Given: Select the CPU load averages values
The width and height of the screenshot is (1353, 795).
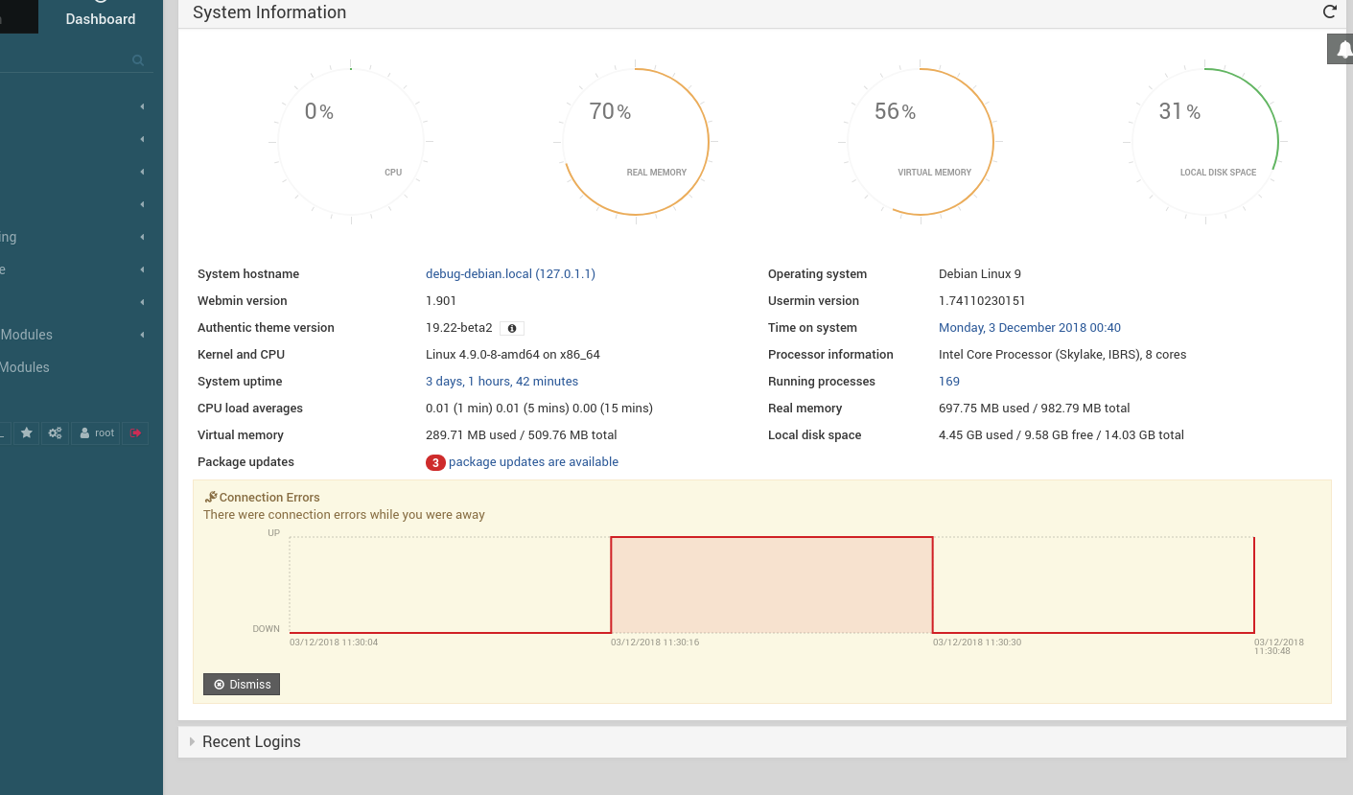Looking at the screenshot, I should pyautogui.click(x=539, y=409).
